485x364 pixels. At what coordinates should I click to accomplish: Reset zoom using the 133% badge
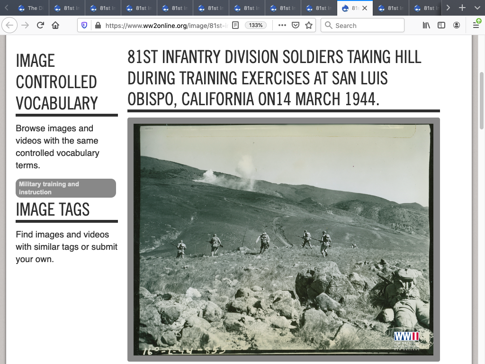(x=256, y=26)
